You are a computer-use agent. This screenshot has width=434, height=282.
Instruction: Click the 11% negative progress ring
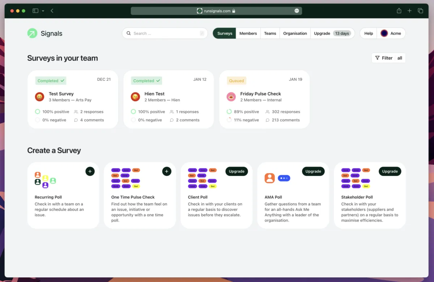(229, 120)
